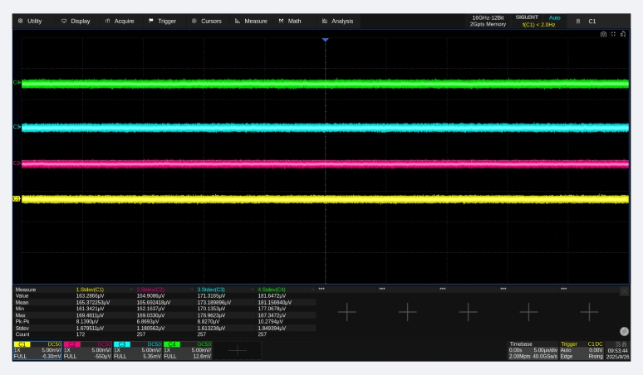643x375 pixels.
Task: Click the green C4 channel level marker
Action: point(16,83)
